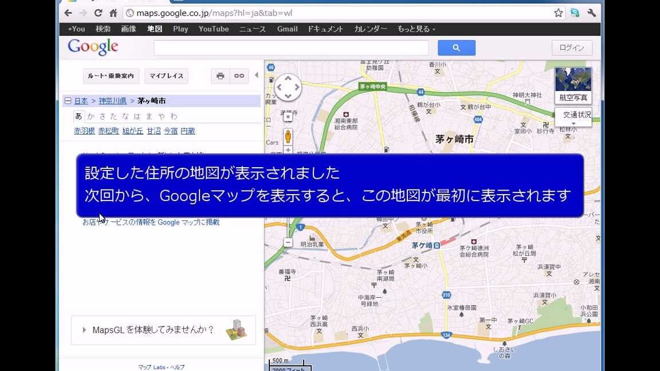The height and width of the screenshot is (371, 660).
Task: Click the ログイン button
Action: (572, 48)
